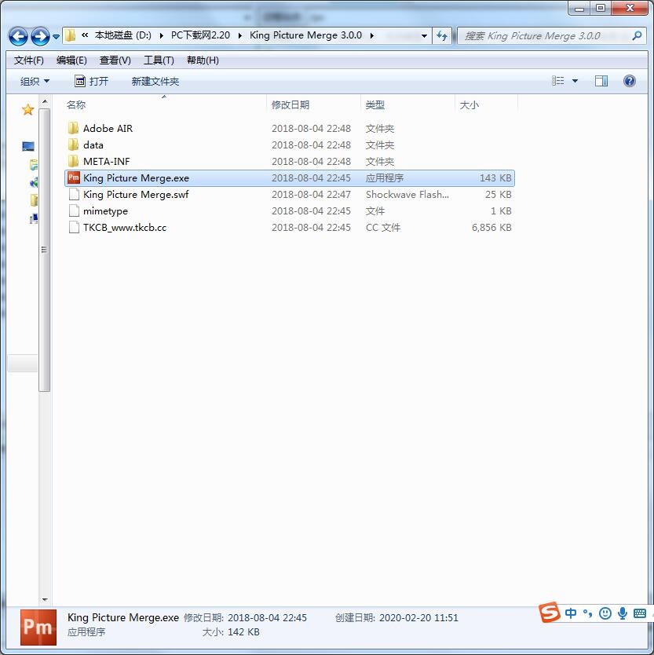Click the King Picture Merge.swf file icon
Screen dimensions: 654x655
(x=74, y=194)
